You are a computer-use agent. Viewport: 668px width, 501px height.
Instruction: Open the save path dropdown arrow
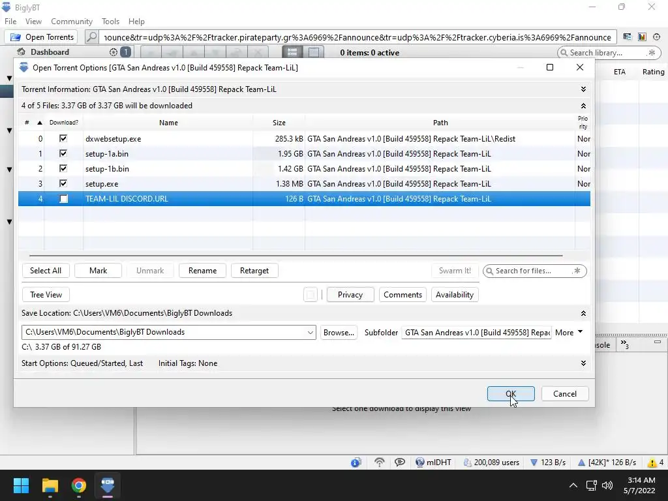[310, 332]
